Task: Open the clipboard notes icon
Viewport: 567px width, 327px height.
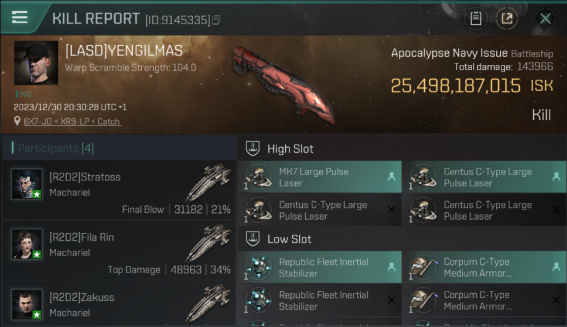Action: 476,18
